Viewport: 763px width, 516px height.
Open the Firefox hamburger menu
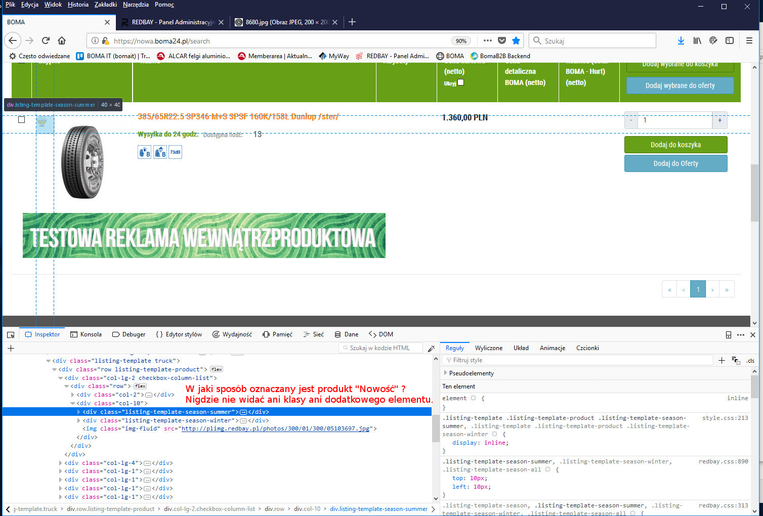tap(749, 40)
